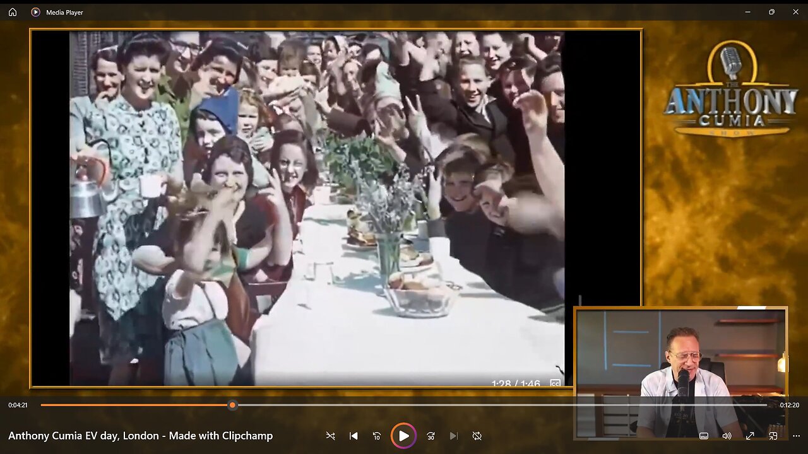The width and height of the screenshot is (808, 454).
Task: Go to previous track
Action: coord(353,436)
